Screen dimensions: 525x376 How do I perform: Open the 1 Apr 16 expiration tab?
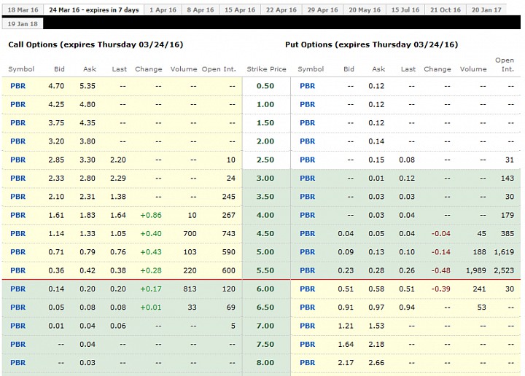point(163,9)
